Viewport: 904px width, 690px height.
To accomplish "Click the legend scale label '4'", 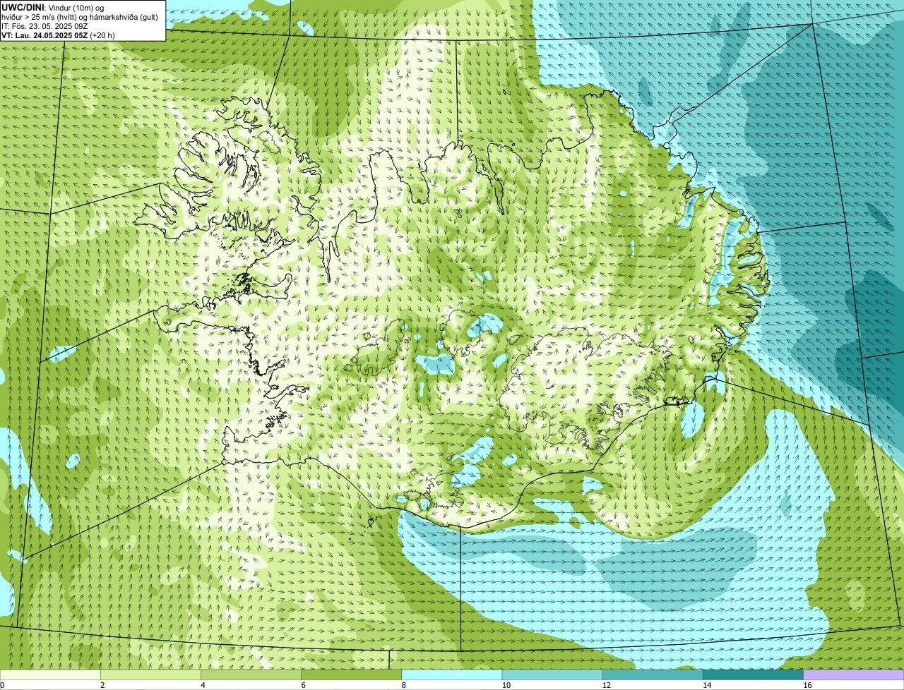I will click(203, 685).
